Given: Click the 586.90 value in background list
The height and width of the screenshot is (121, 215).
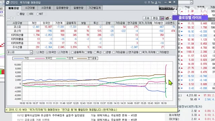Looking at the screenshot, I should pyautogui.click(x=190, y=48).
